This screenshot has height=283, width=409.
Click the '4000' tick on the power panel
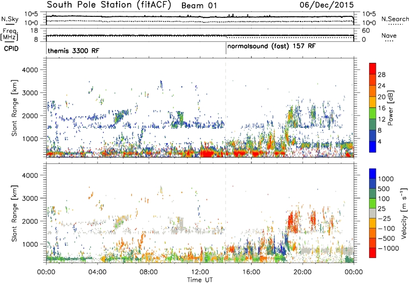click(30, 70)
